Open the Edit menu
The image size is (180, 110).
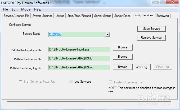click(x=15, y=9)
